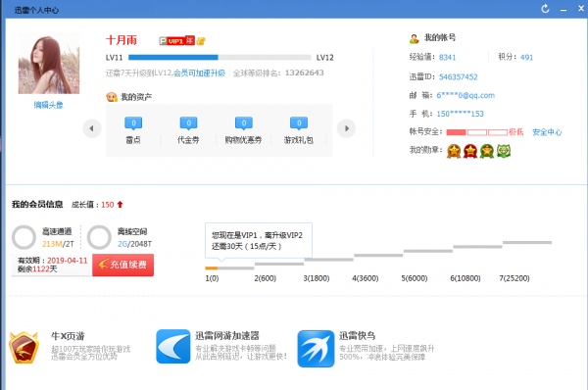Select the 购物优惠券 label

243,140
